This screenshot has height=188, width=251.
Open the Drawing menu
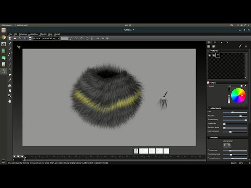tap(22, 34)
